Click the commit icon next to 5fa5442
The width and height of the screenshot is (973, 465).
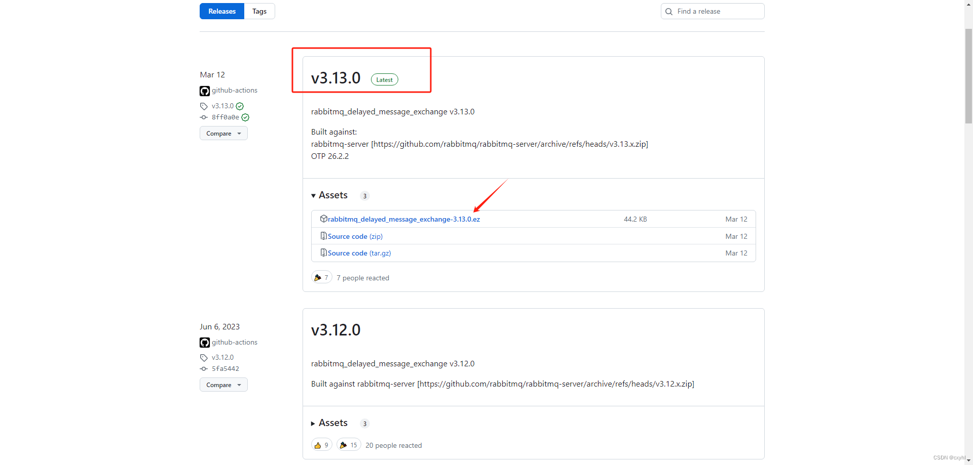pos(204,369)
